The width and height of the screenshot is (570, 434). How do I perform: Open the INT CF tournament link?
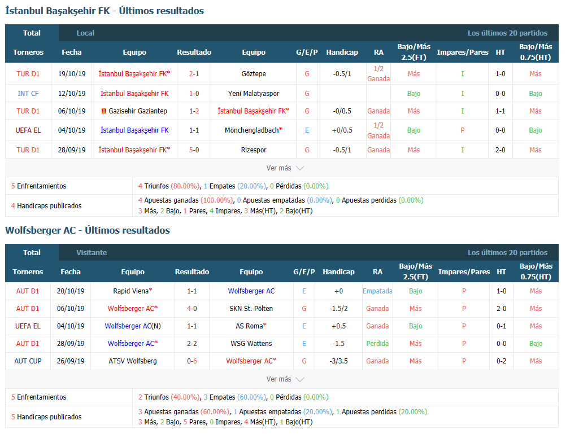pos(28,93)
